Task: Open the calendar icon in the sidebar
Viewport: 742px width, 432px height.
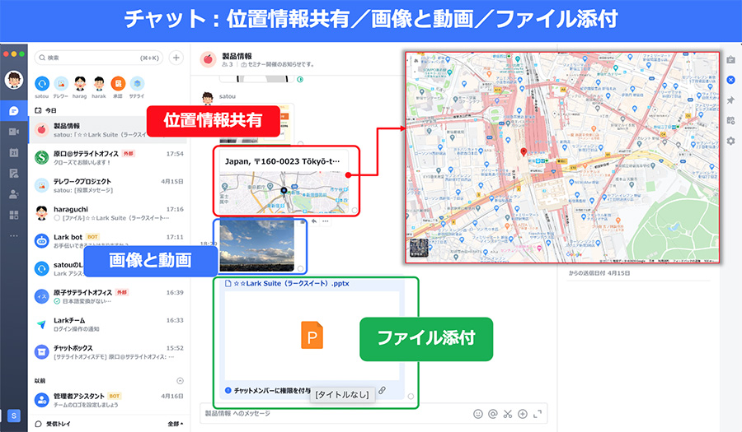Action: coord(14,152)
